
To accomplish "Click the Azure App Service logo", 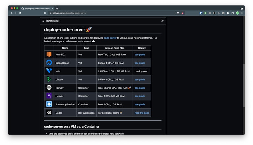I will click(x=49, y=104).
